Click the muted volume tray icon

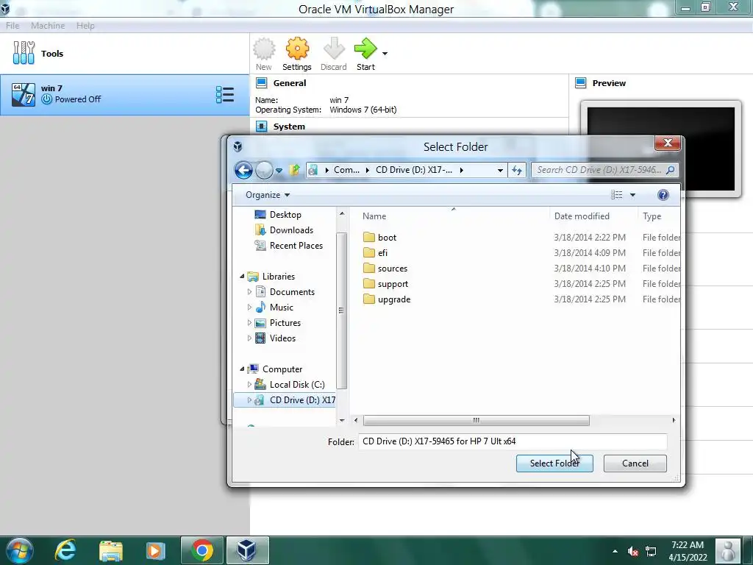(x=633, y=552)
